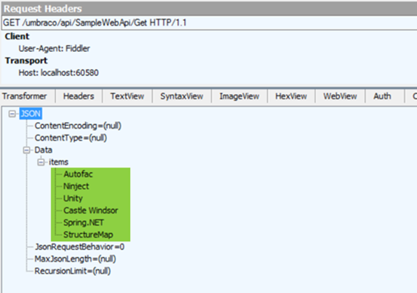Select the ContentEncoding=(null) node
The height and width of the screenshot is (293, 417).
(x=78, y=126)
